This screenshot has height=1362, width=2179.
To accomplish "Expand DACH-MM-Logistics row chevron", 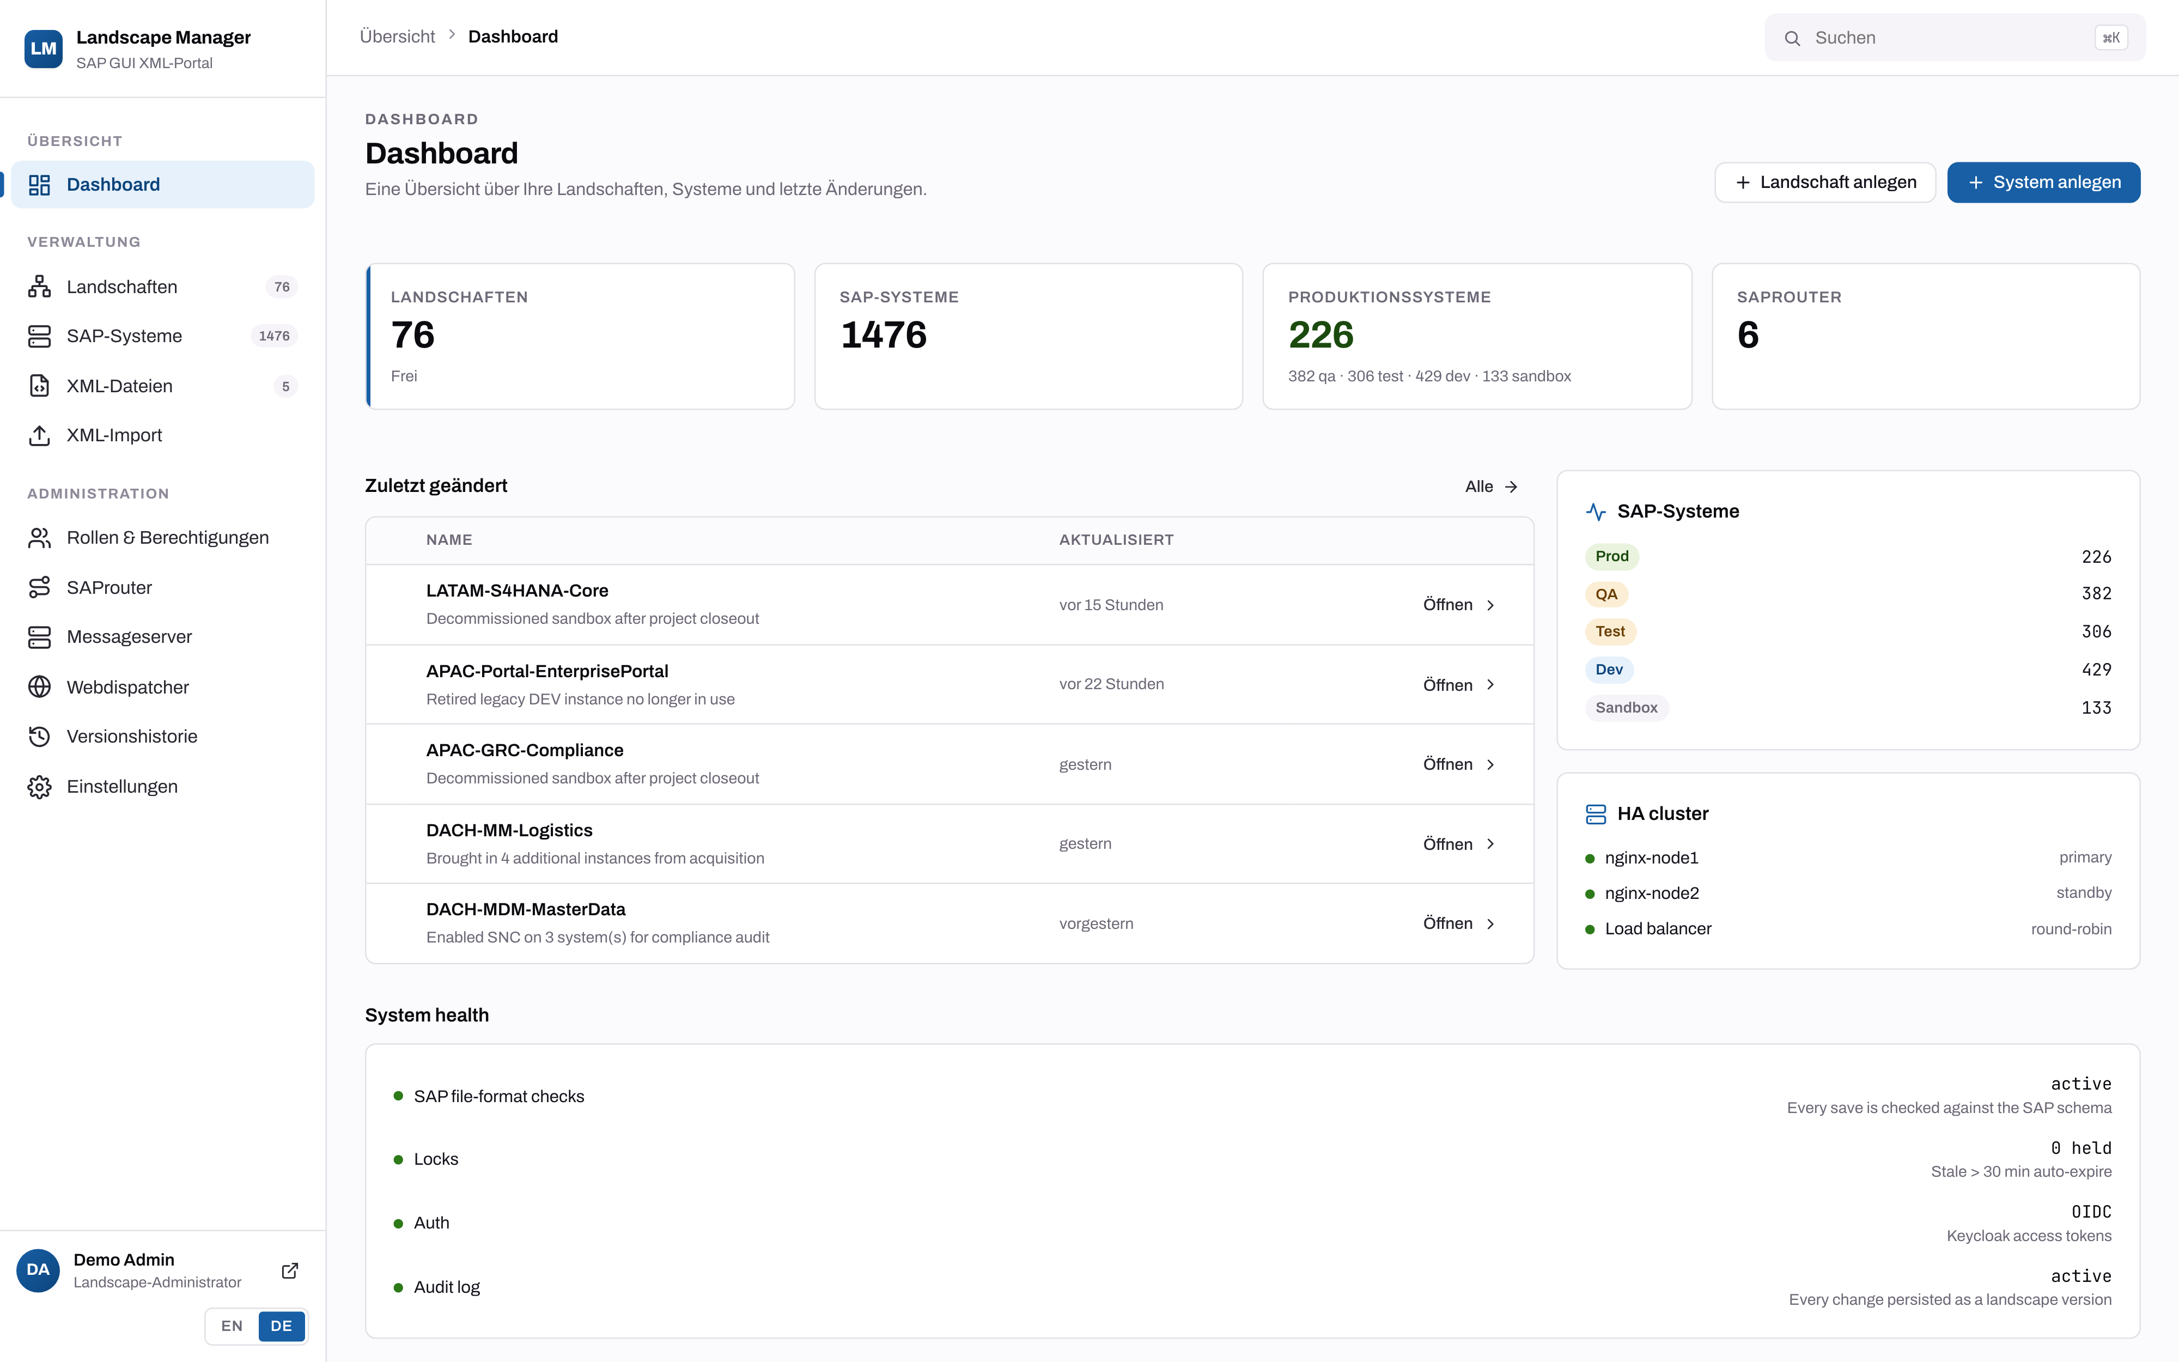I will pyautogui.click(x=1490, y=844).
